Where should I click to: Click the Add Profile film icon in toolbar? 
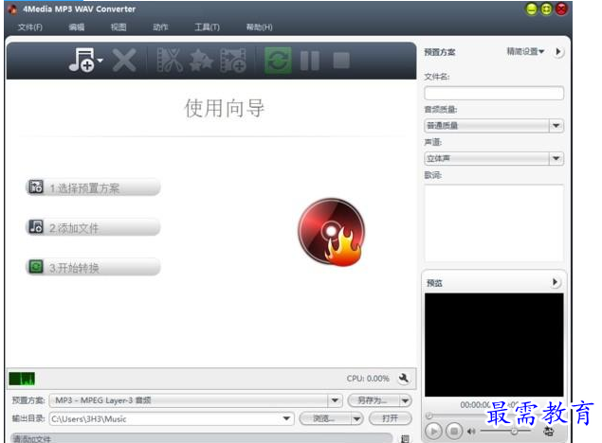click(232, 61)
